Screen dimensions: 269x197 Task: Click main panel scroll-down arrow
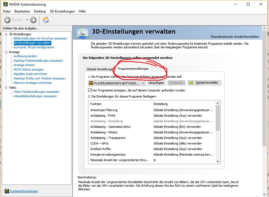coord(264,194)
